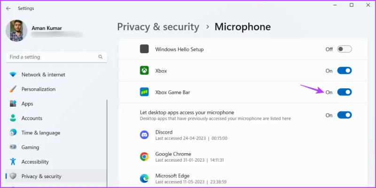The height and width of the screenshot is (188, 376).
Task: Click 'Let desktop apps access your microphone' heading
Action: coord(187,112)
